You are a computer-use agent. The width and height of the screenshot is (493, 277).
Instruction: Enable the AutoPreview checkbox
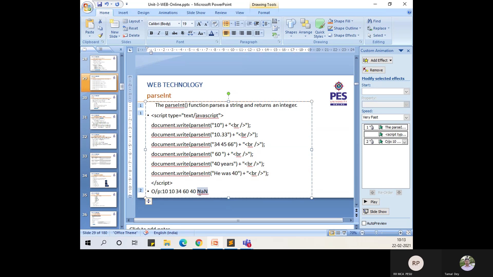(364, 223)
